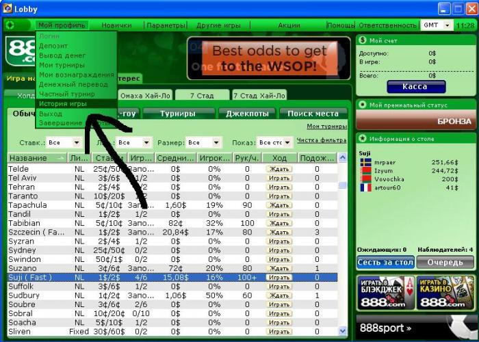Select the Szczecin table row

pos(172,233)
